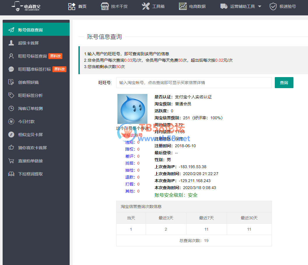Open the 极速验号 navigation item
The width and height of the screenshot is (308, 265).
coord(283,6)
